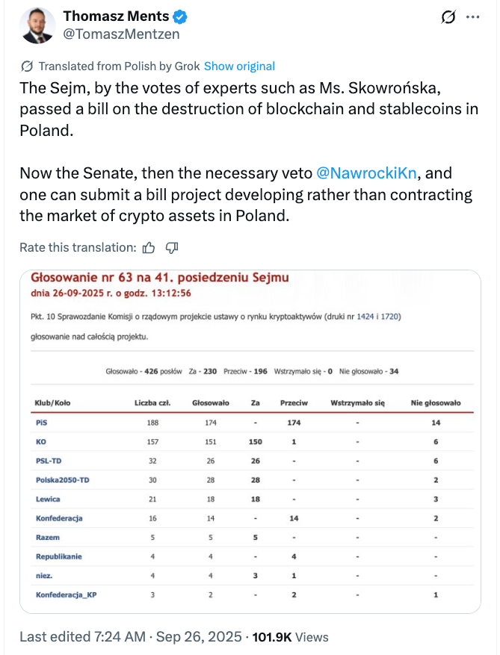
Task: Click the Grok translation icon beside 'Translated from Polish'
Action: click(x=27, y=66)
